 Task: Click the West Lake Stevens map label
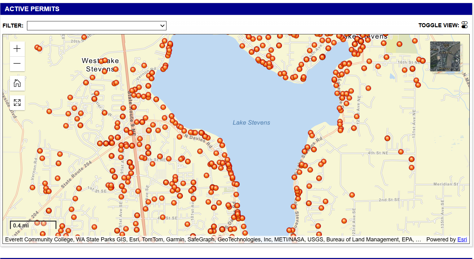pyautogui.click(x=100, y=65)
